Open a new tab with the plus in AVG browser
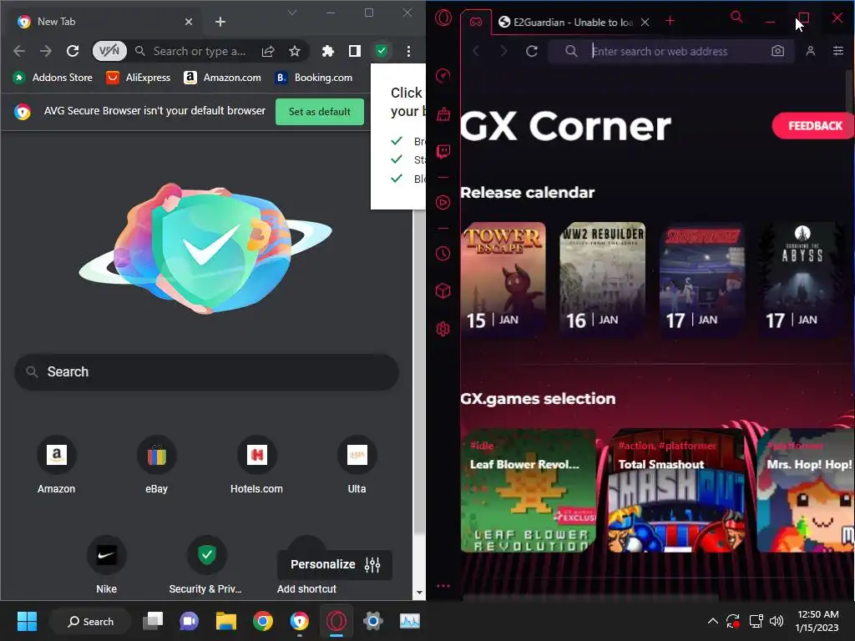This screenshot has height=641, width=855. coord(220,22)
